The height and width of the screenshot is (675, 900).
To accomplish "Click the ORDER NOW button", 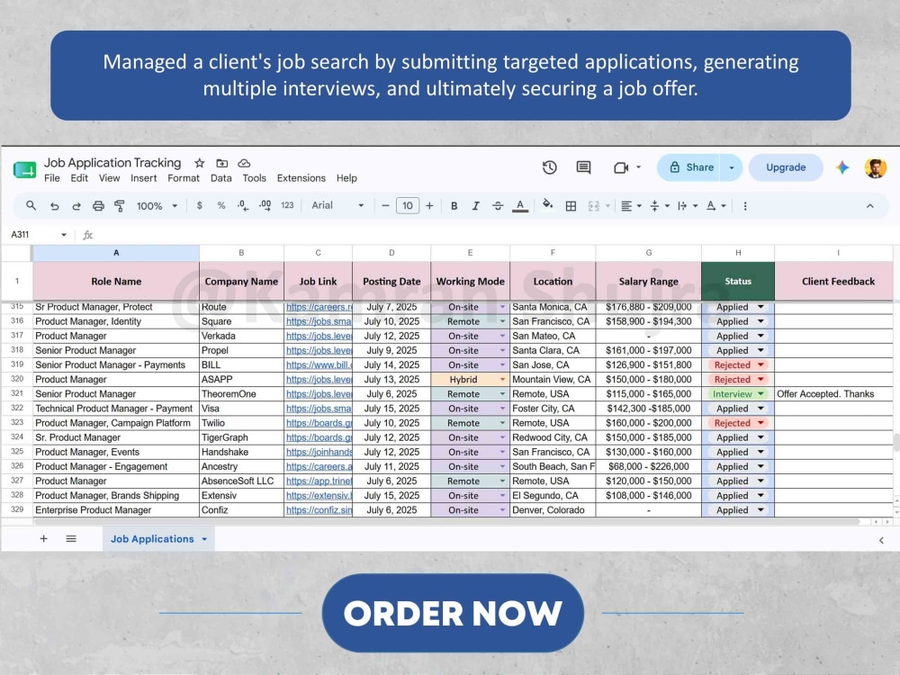I will [x=453, y=613].
